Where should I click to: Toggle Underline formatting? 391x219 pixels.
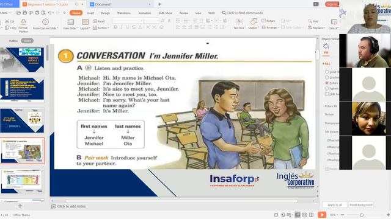click(x=128, y=27)
